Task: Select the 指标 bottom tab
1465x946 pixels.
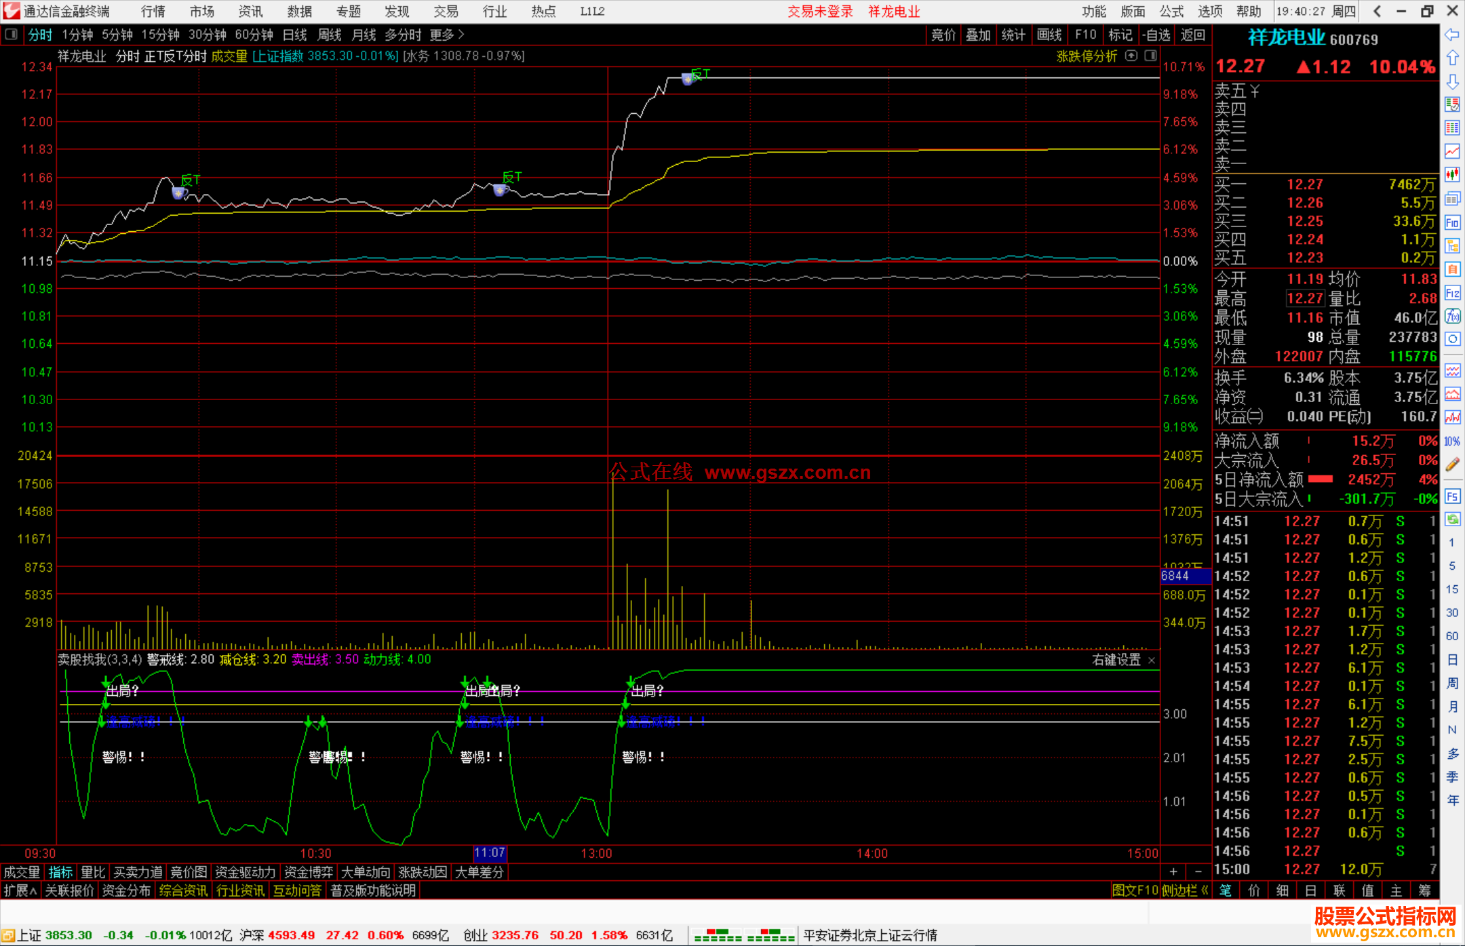Action: click(60, 872)
